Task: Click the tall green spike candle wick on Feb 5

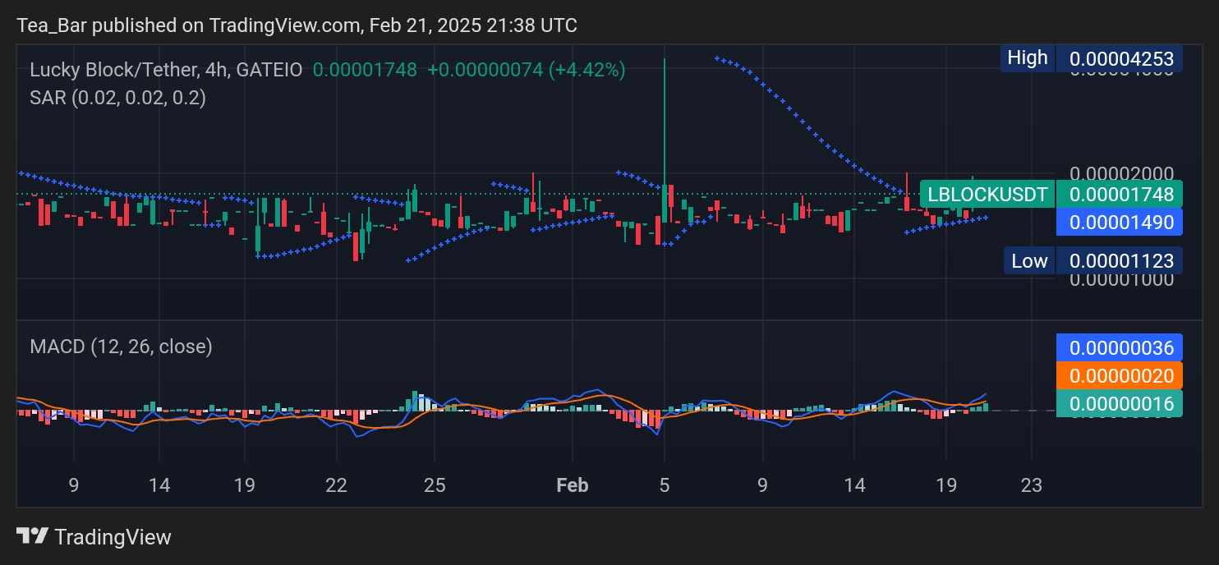Action: coord(664,122)
